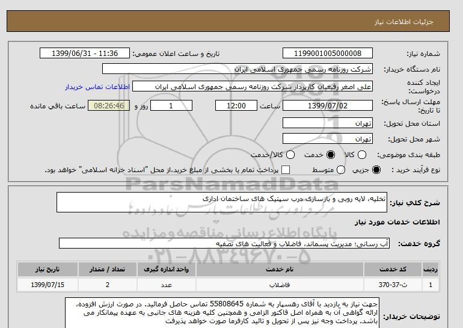The width and height of the screenshot is (463, 328).
Task: Click the واحد اندازه گیری column header
Action: [x=166, y=269]
